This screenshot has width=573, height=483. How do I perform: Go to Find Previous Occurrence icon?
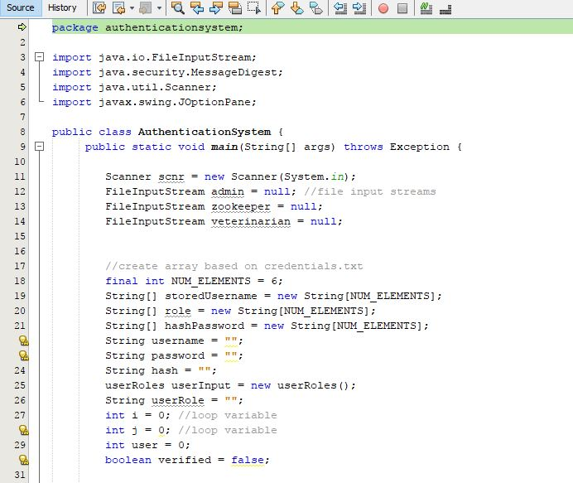click(x=197, y=7)
